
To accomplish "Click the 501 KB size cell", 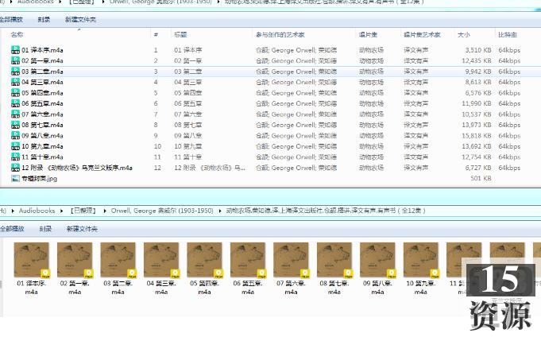I will (481, 178).
